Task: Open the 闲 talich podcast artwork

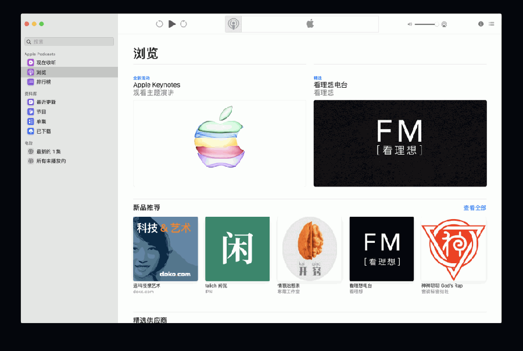Action: [238, 249]
